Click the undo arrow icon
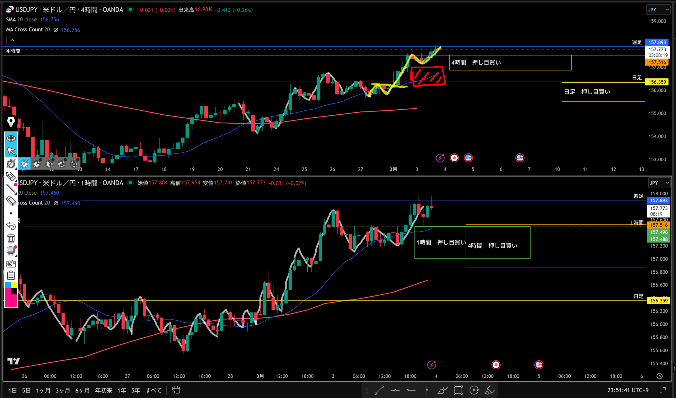 click(11, 226)
